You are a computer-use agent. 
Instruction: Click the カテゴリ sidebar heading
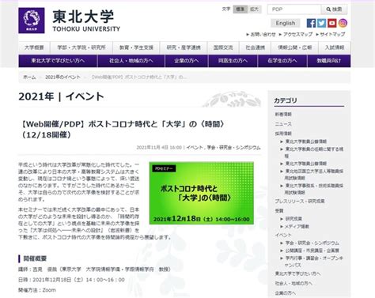pyautogui.click(x=286, y=100)
